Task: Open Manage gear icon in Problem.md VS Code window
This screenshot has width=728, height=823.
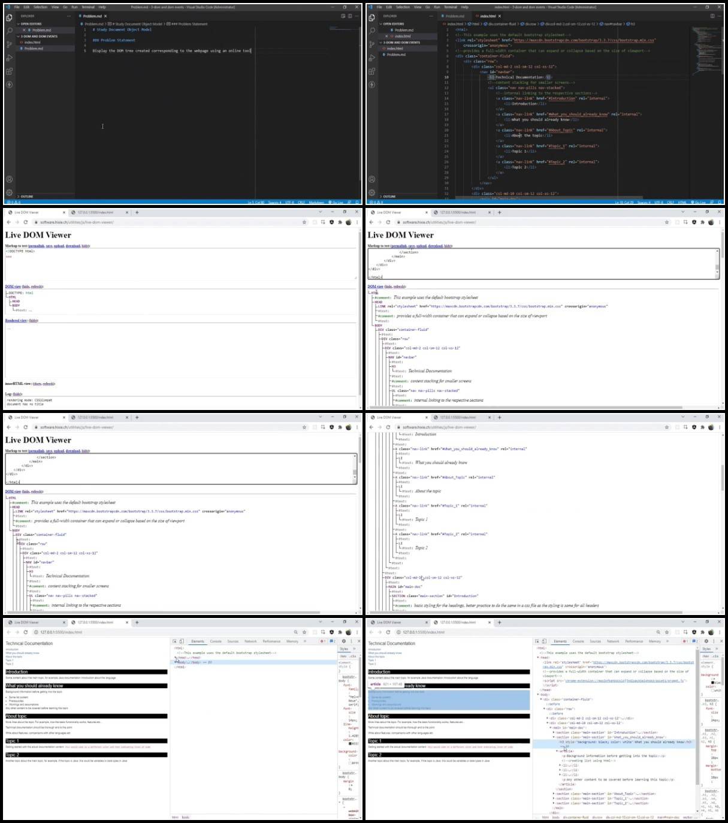Action: [9, 192]
